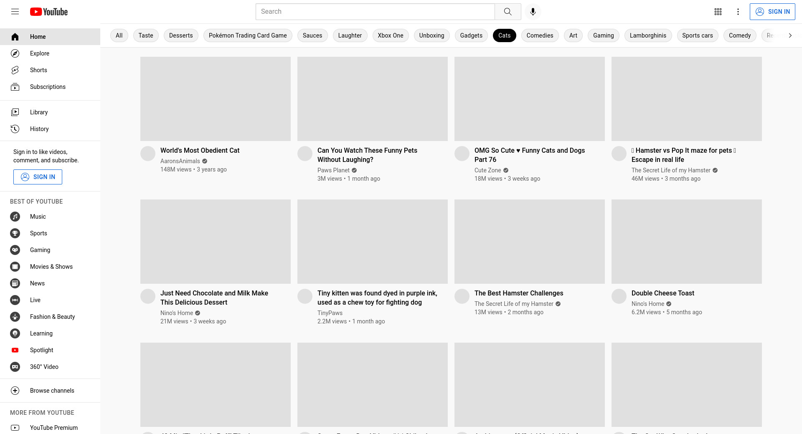This screenshot has height=434, width=802.
Task: Open the hamburger guide menu
Action: (15, 12)
